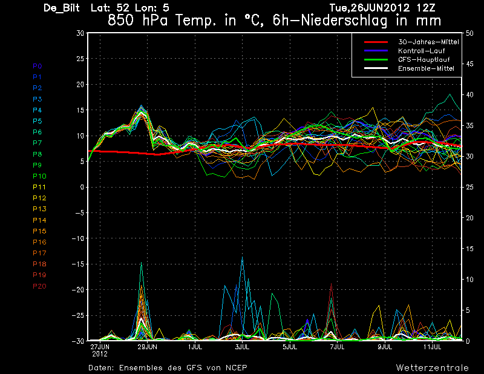Click the 30-Jahres-Mittel legend text

point(428,42)
